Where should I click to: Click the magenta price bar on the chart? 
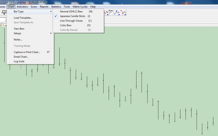[21, 67]
